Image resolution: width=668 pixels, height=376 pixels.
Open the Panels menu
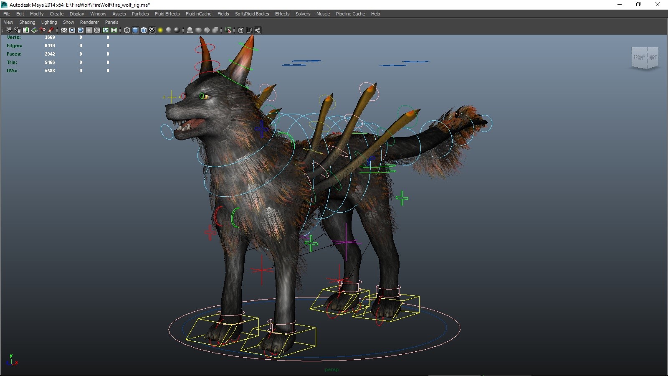pos(111,22)
